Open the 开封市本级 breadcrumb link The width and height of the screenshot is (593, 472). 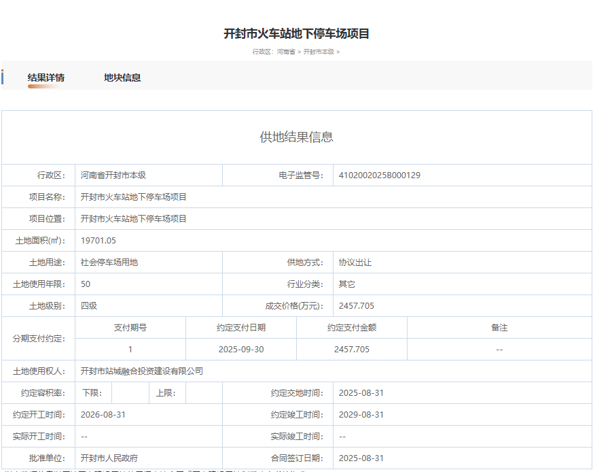coord(318,52)
